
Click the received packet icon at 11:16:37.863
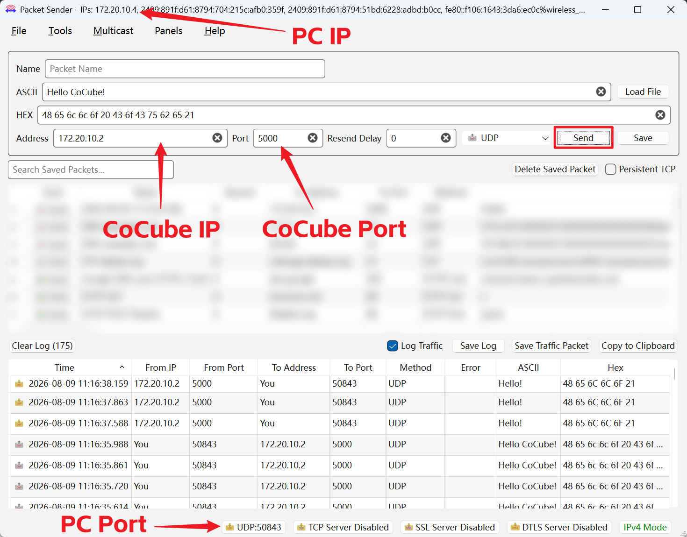point(19,402)
